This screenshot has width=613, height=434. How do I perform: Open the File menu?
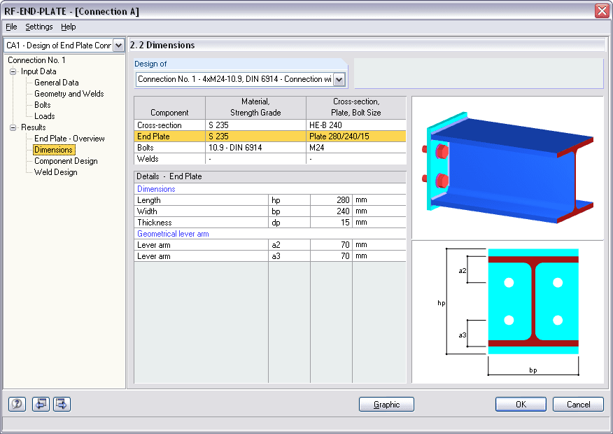coord(11,27)
